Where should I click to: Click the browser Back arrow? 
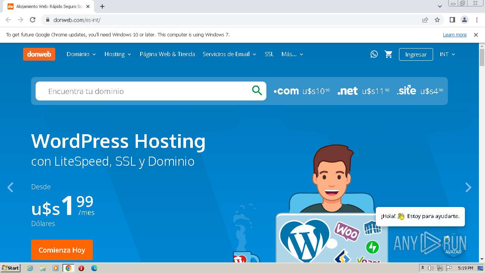click(8, 20)
